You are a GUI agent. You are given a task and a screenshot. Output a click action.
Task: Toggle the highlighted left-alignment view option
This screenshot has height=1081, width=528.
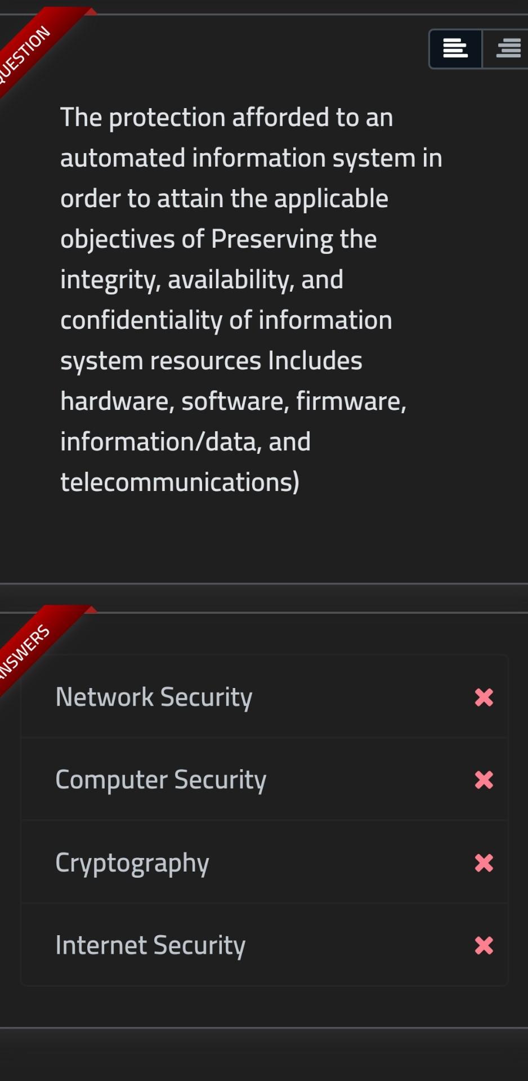pyautogui.click(x=455, y=49)
